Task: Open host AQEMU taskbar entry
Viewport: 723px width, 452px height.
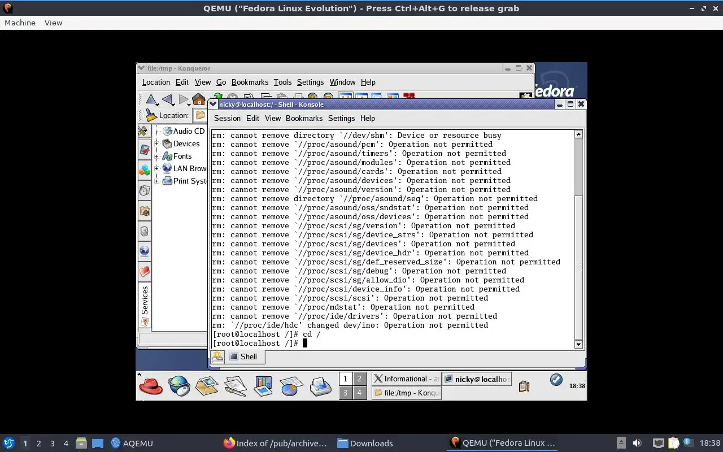Action: coord(132,443)
